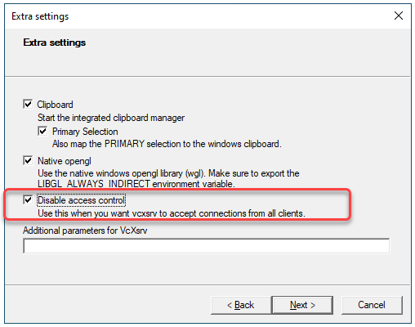This screenshot has width=415, height=327.
Task: Uncheck the Disable access control checkbox box
Action: pos(28,200)
